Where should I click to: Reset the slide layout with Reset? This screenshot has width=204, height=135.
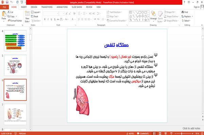point(34,17)
